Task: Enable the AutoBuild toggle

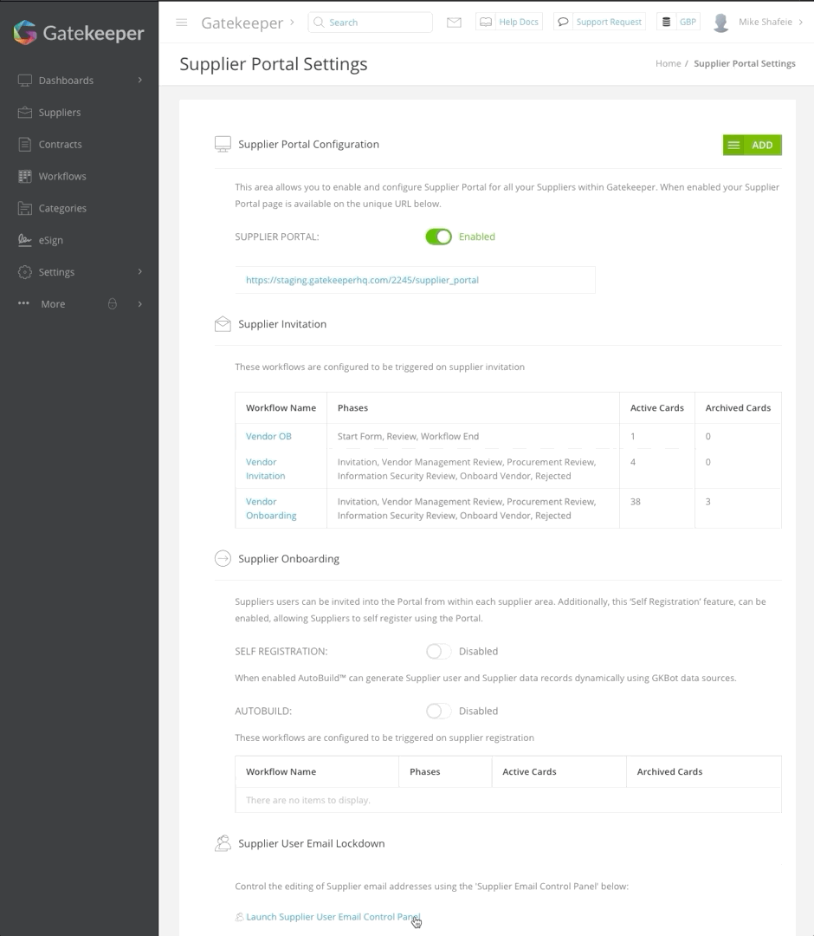Action: pos(438,711)
